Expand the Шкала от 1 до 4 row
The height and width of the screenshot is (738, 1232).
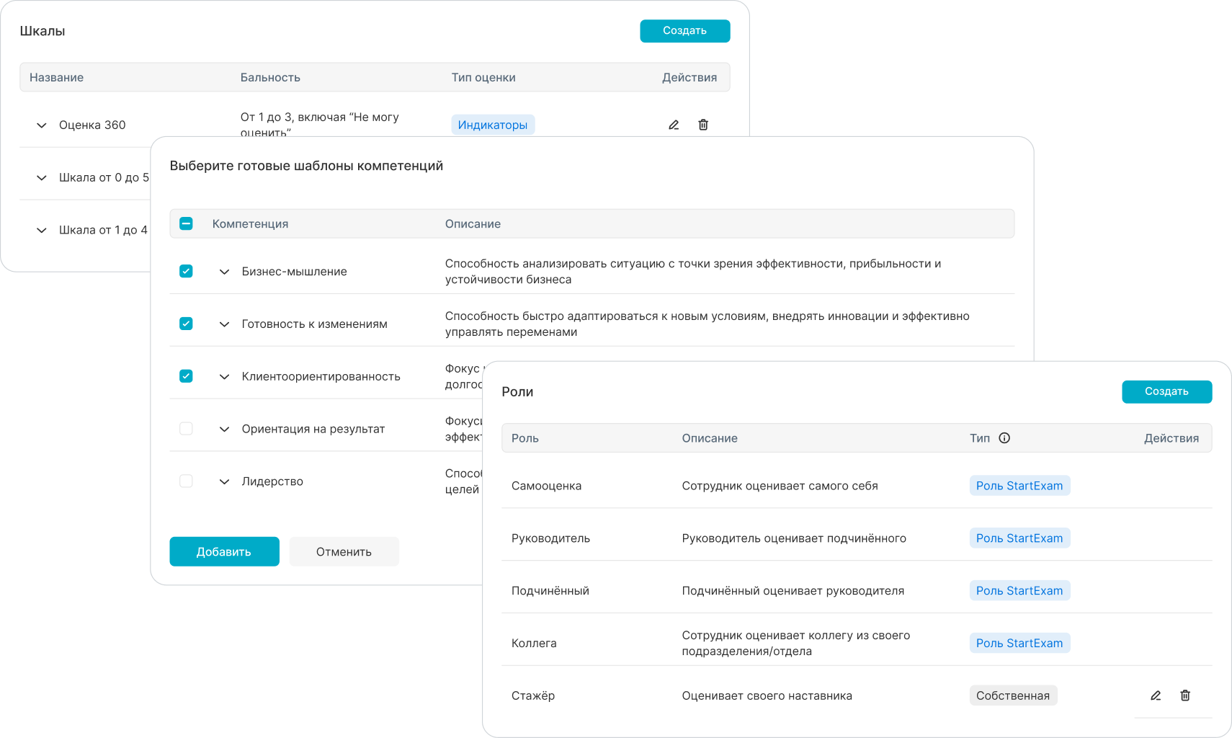pos(42,231)
